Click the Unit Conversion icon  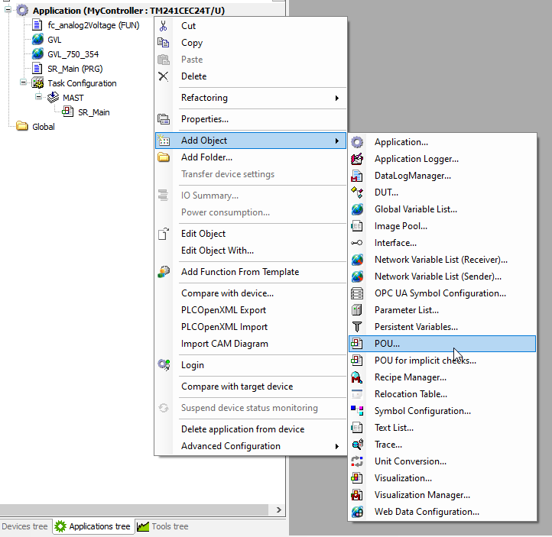357,461
